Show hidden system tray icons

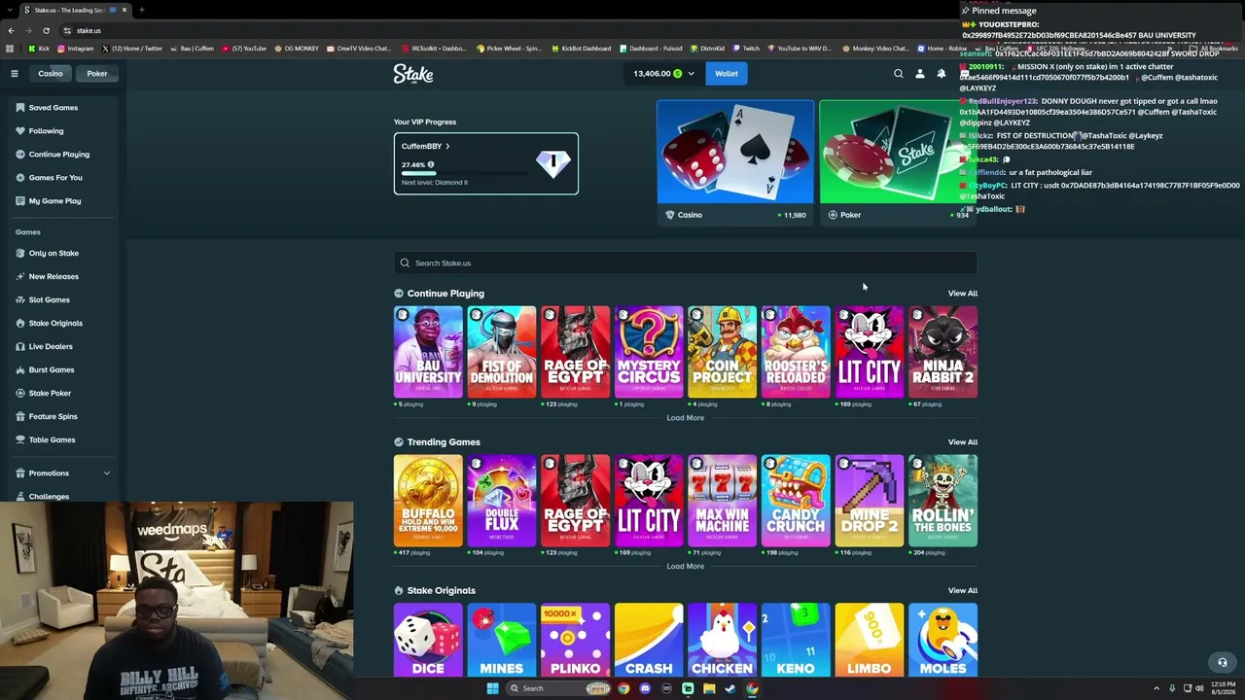point(1156,688)
